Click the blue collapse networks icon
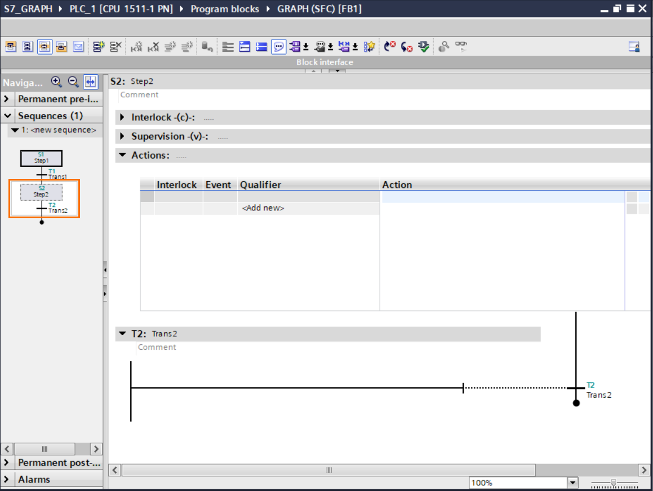The width and height of the screenshot is (653, 491). (261, 47)
